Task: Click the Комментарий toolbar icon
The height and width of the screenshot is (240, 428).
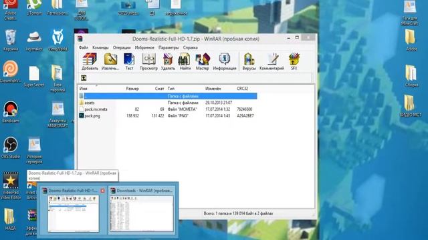Action: pyautogui.click(x=272, y=61)
